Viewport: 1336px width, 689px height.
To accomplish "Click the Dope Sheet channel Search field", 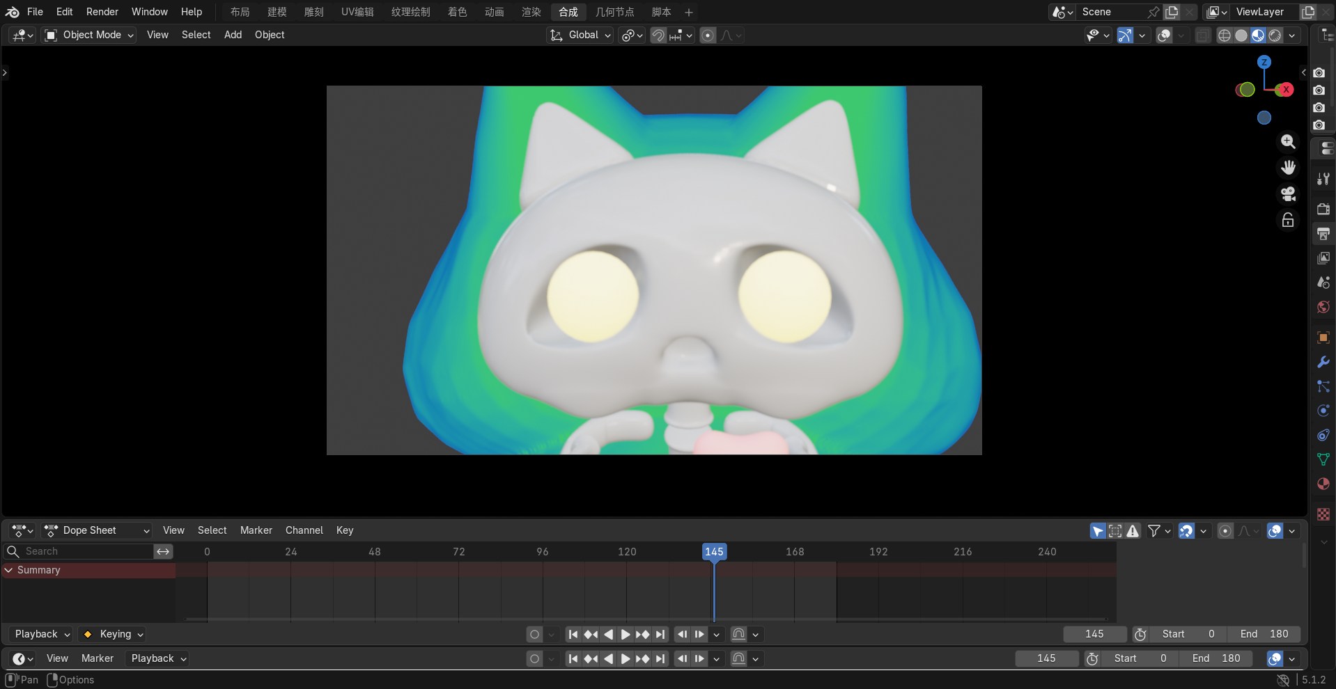I will coord(79,551).
